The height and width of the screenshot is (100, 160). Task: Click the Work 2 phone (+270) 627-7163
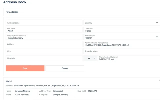[22, 94]
